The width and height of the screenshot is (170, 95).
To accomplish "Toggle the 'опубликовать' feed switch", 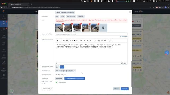I will 57,82.
